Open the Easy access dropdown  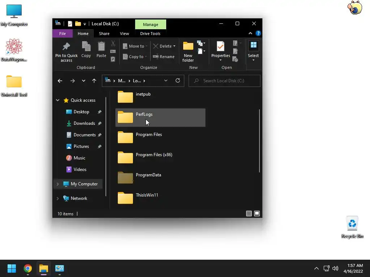pos(201,51)
